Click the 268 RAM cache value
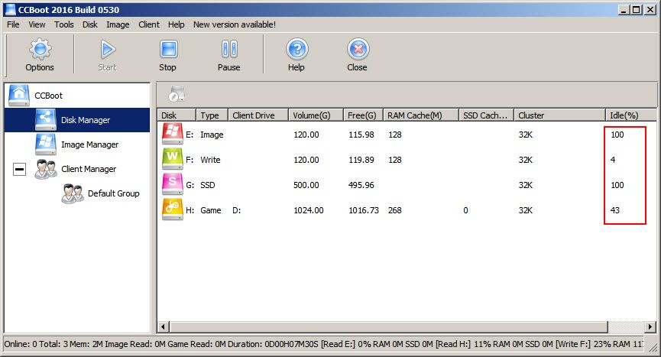The width and height of the screenshot is (661, 357). [x=394, y=210]
